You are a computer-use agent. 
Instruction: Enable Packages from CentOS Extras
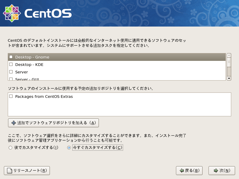[x=11, y=96]
